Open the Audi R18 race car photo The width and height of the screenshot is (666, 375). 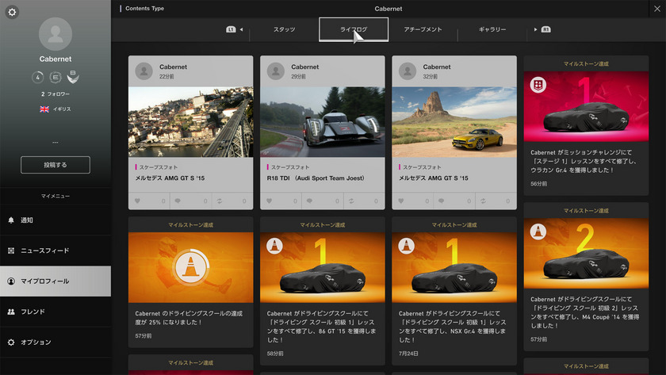click(x=323, y=122)
